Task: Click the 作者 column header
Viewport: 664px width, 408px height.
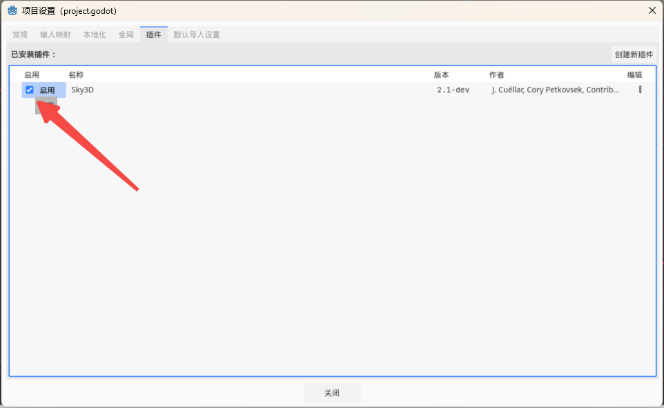Action: [x=496, y=74]
